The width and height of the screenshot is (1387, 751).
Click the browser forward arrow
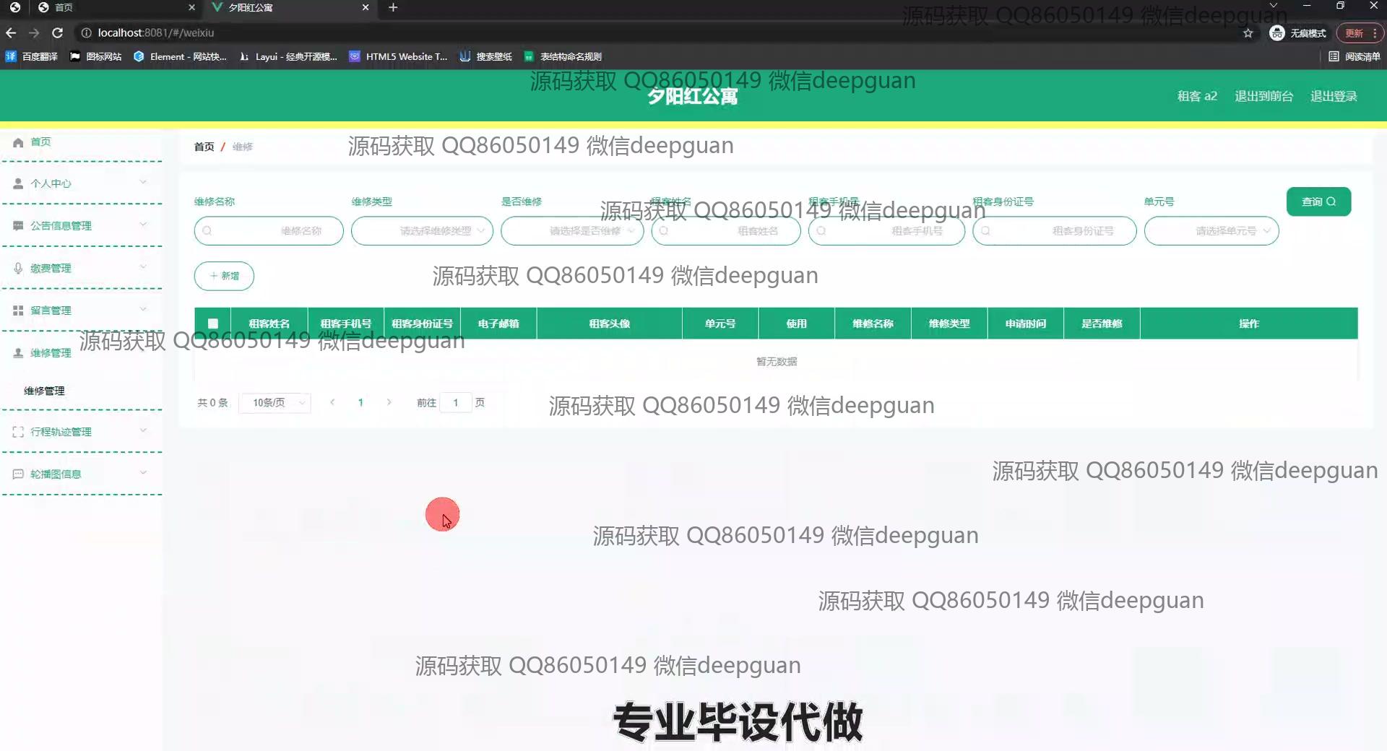point(34,32)
